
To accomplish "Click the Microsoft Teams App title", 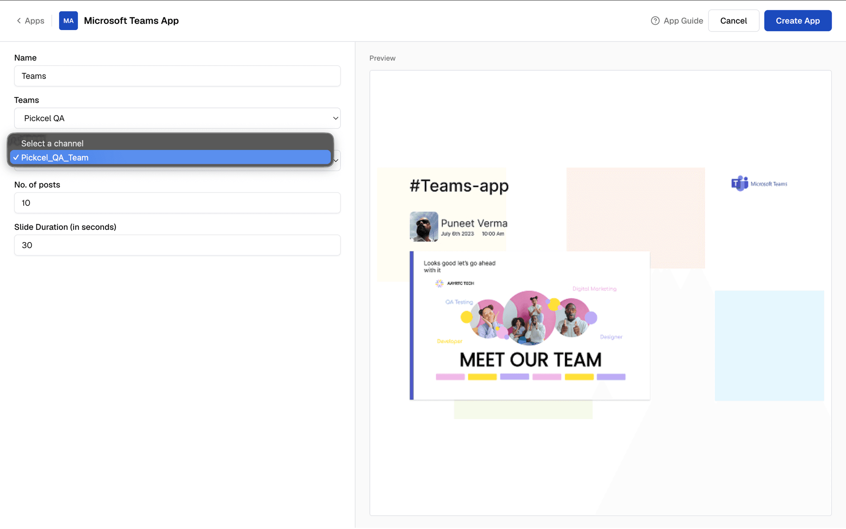I will pos(131,21).
